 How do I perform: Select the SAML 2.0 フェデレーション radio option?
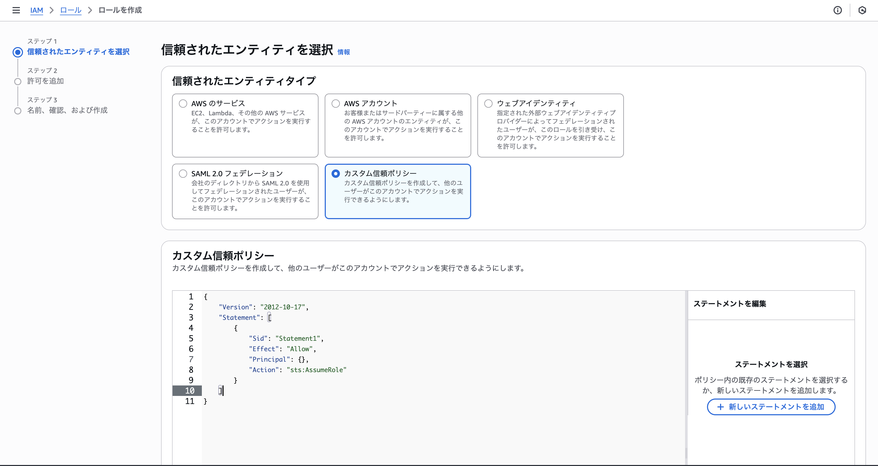pos(183,174)
